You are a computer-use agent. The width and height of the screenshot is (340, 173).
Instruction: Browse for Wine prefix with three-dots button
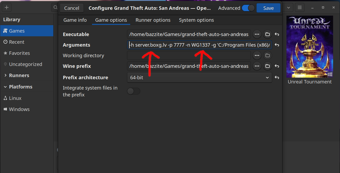(257, 66)
